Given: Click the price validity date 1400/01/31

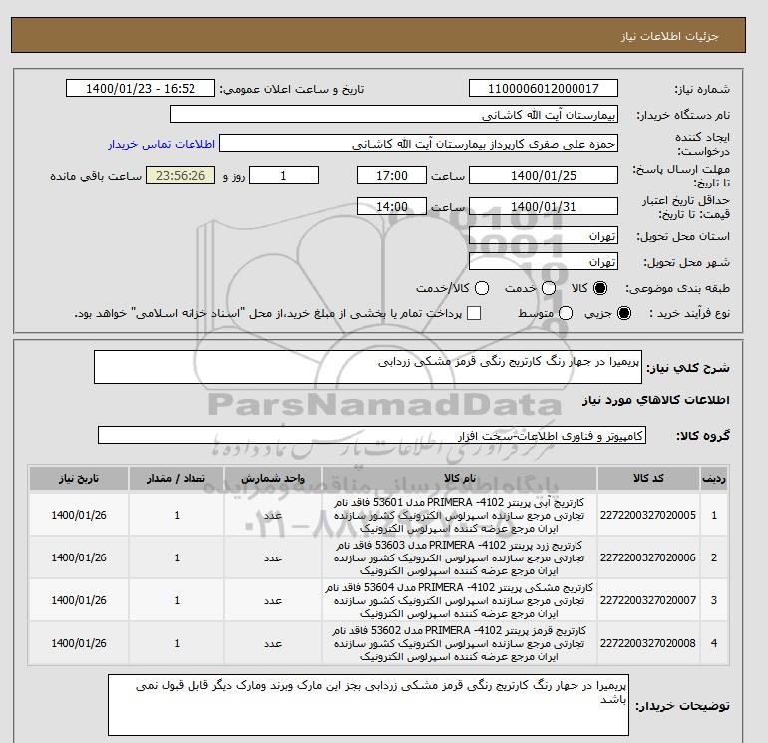Looking at the screenshot, I should 544,207.
